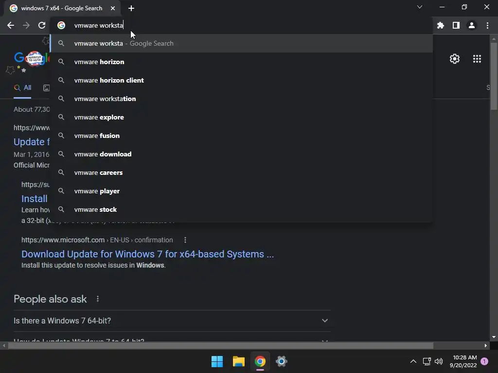Open the network status tray icon
This screenshot has width=498, height=373.
click(427, 361)
